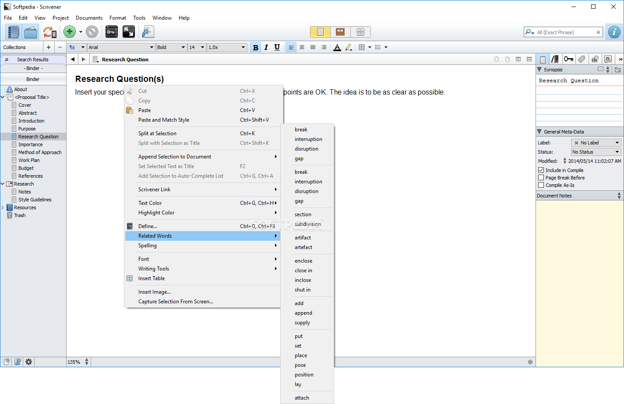
Task: Open the Keywords panel icon
Action: click(x=112, y=32)
